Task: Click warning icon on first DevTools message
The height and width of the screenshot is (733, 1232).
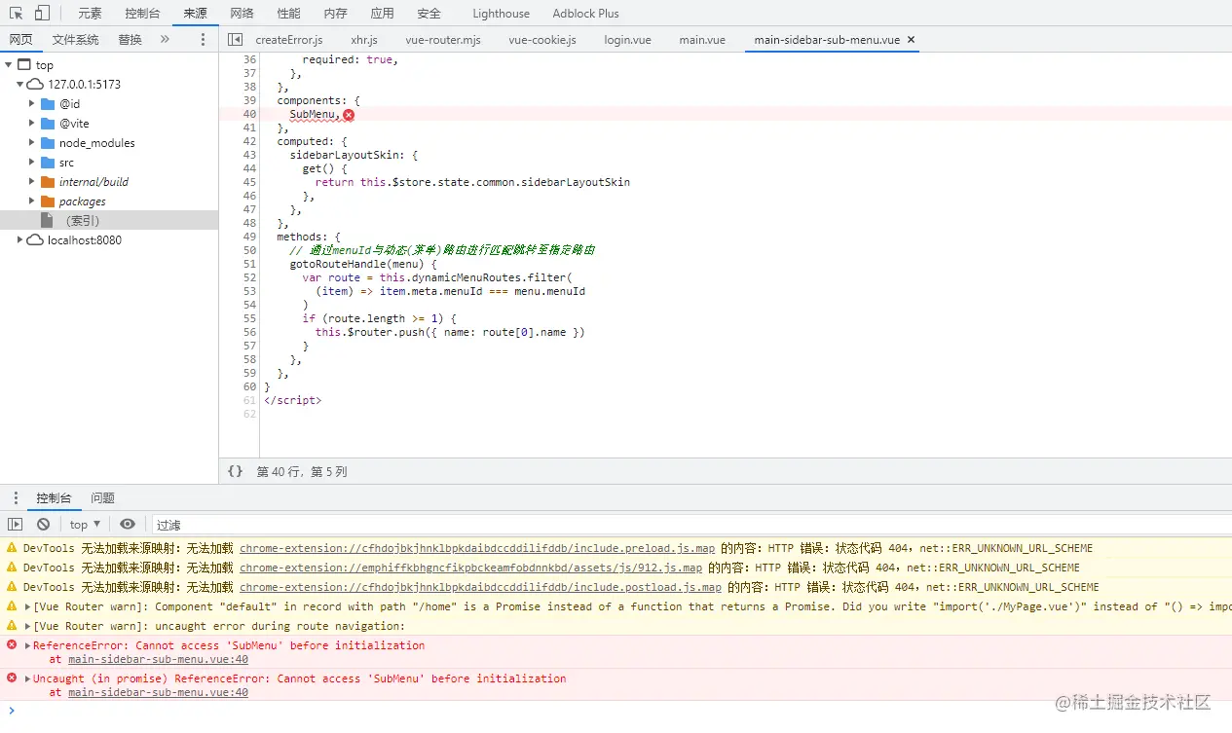Action: pyautogui.click(x=12, y=548)
